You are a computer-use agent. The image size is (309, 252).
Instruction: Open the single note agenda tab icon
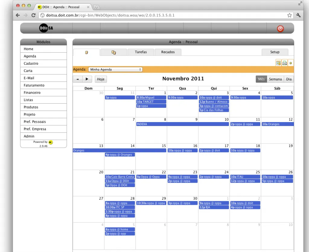click(x=87, y=52)
